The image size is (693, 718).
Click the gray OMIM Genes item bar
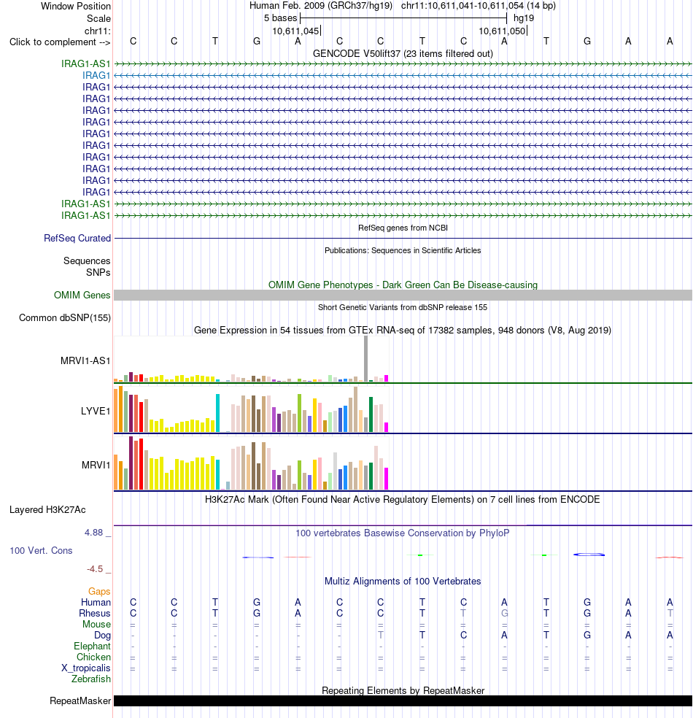(403, 296)
